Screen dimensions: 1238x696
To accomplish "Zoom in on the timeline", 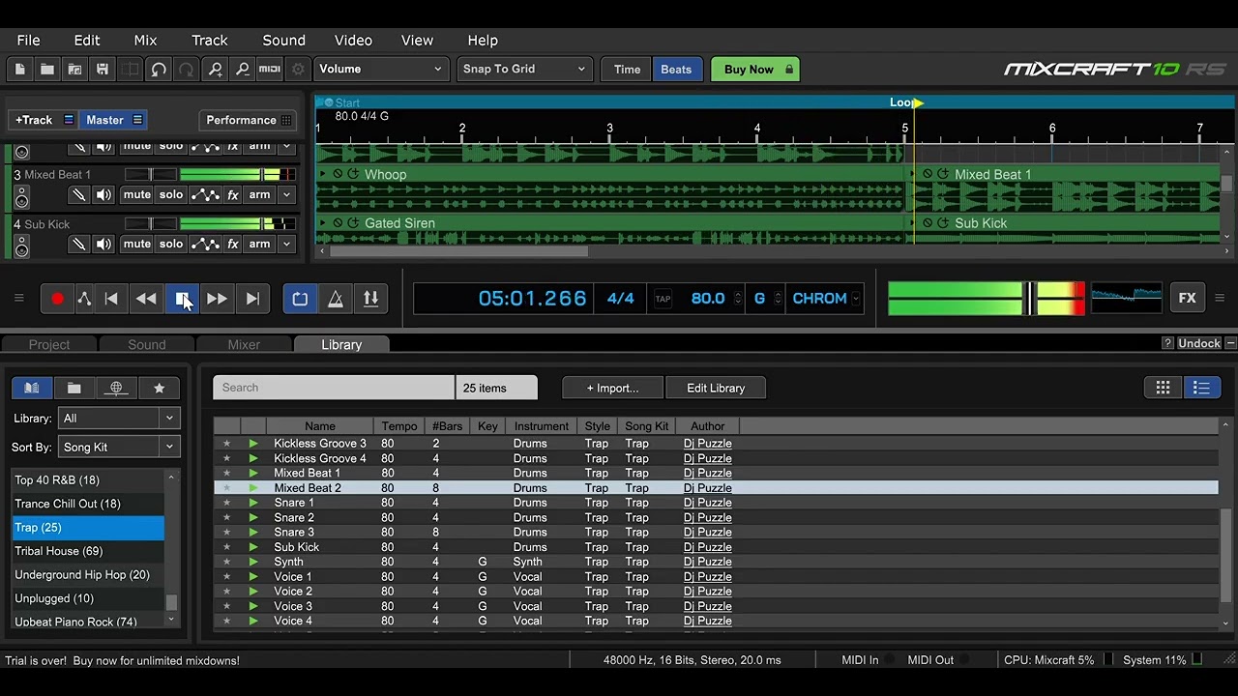I will 215,69.
